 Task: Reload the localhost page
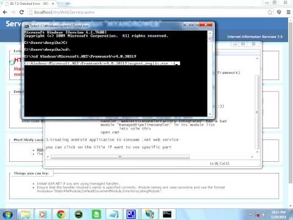pos(21,12)
